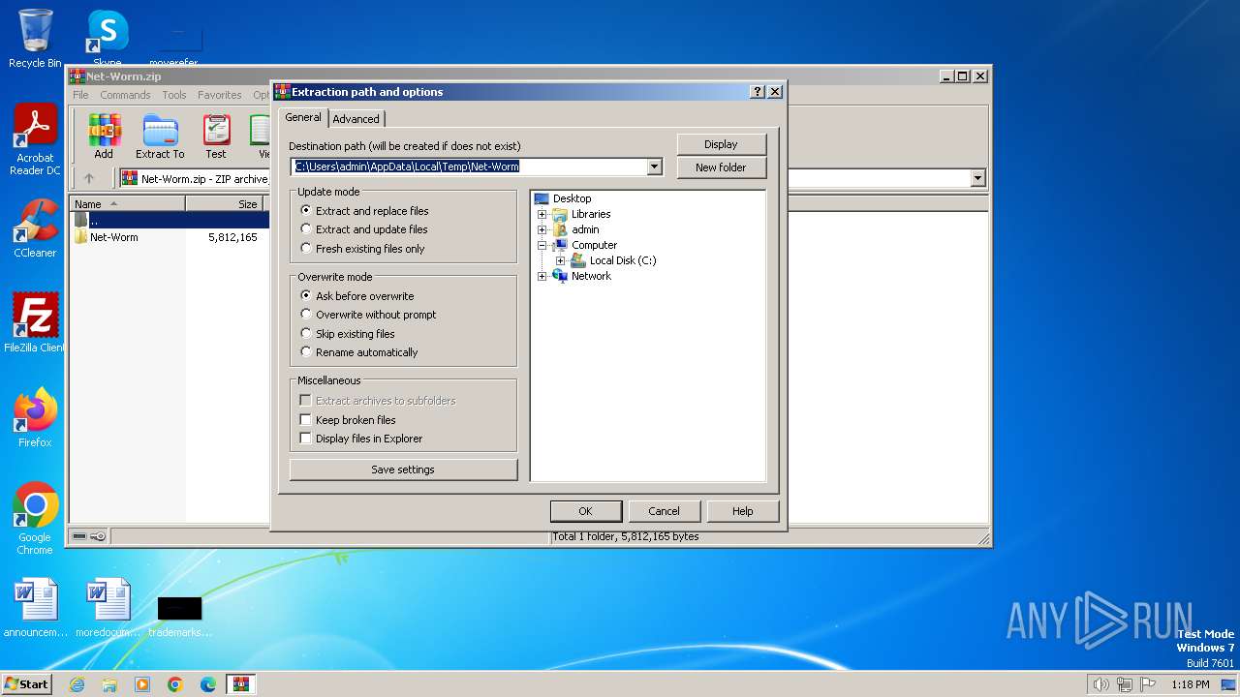The height and width of the screenshot is (697, 1240).
Task: Open Internet Explorer from taskbar
Action: (77, 684)
